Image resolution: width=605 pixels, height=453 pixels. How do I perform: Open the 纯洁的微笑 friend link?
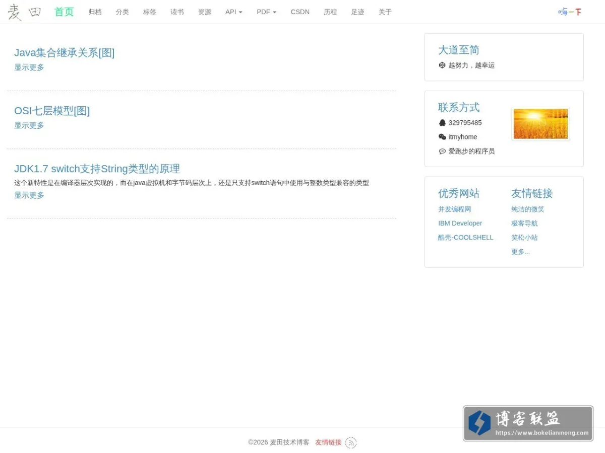[x=528, y=209]
